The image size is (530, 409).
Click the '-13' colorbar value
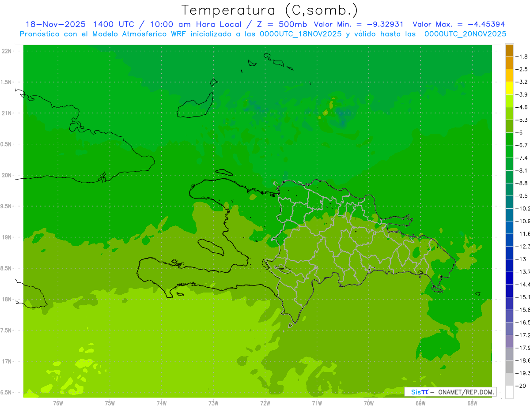(x=521, y=259)
